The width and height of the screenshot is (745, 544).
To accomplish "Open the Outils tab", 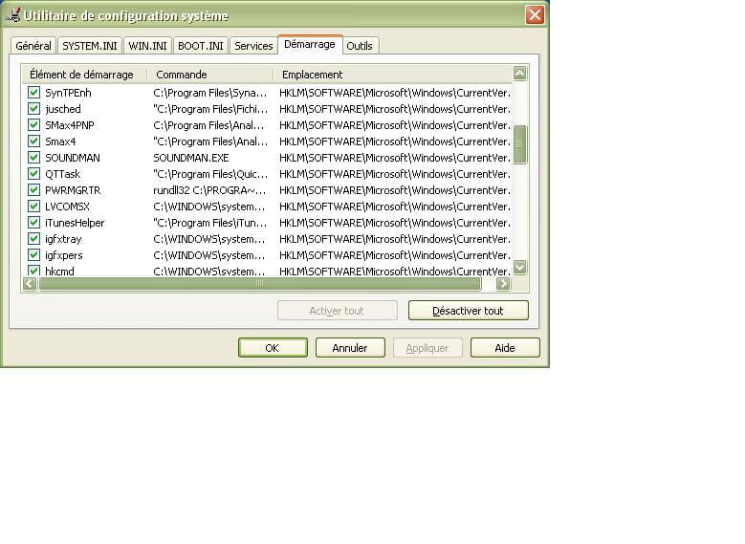I will pos(360,46).
